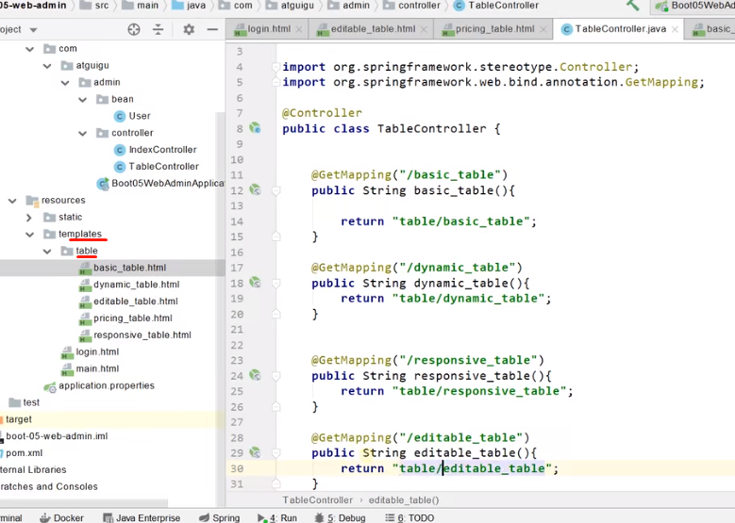Hide the Project panel with minus icon
This screenshot has height=523, width=735.
212,29
